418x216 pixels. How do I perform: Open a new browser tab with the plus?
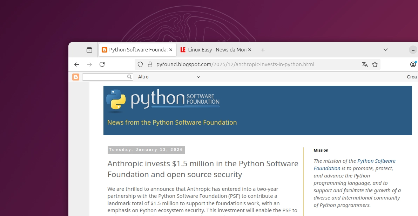[x=263, y=49]
